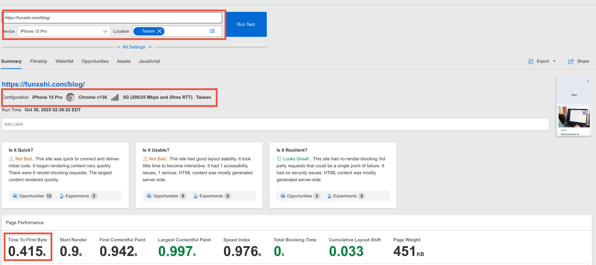Click the flask icon in Is It Resilient card

point(330,196)
